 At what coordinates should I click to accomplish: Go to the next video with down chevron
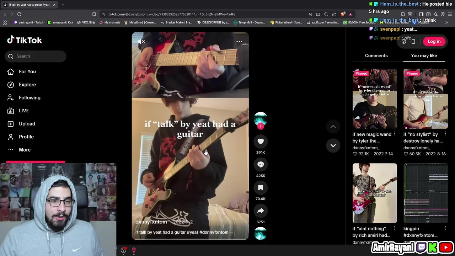click(333, 145)
